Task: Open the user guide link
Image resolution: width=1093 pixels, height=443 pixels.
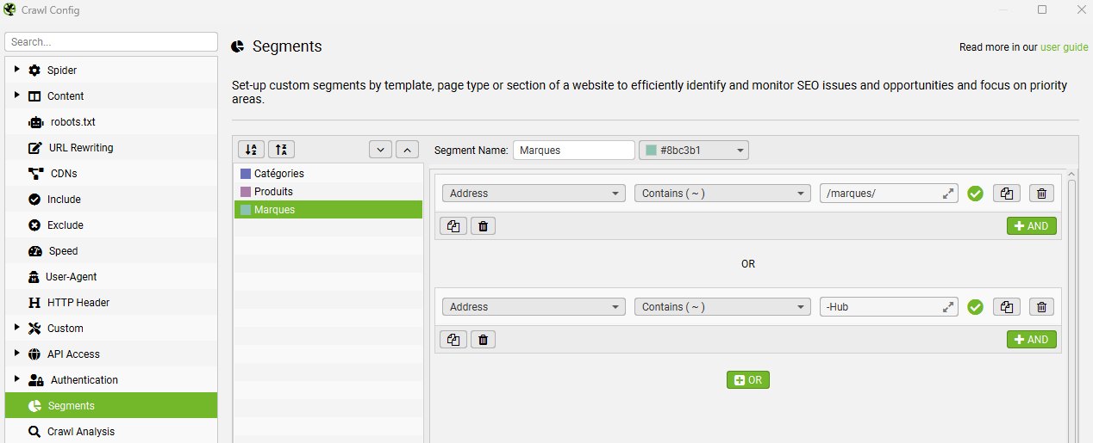Action: [x=1064, y=47]
